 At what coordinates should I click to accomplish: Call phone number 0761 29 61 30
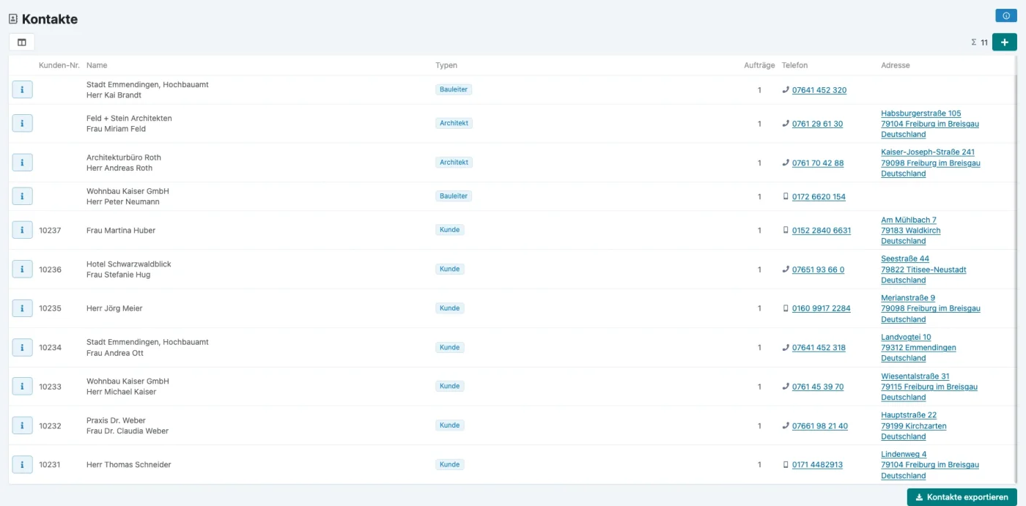click(817, 124)
